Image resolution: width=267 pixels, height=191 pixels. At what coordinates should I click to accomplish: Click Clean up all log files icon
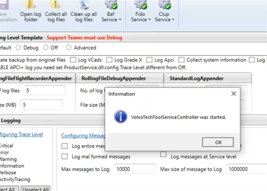coord(84,5)
